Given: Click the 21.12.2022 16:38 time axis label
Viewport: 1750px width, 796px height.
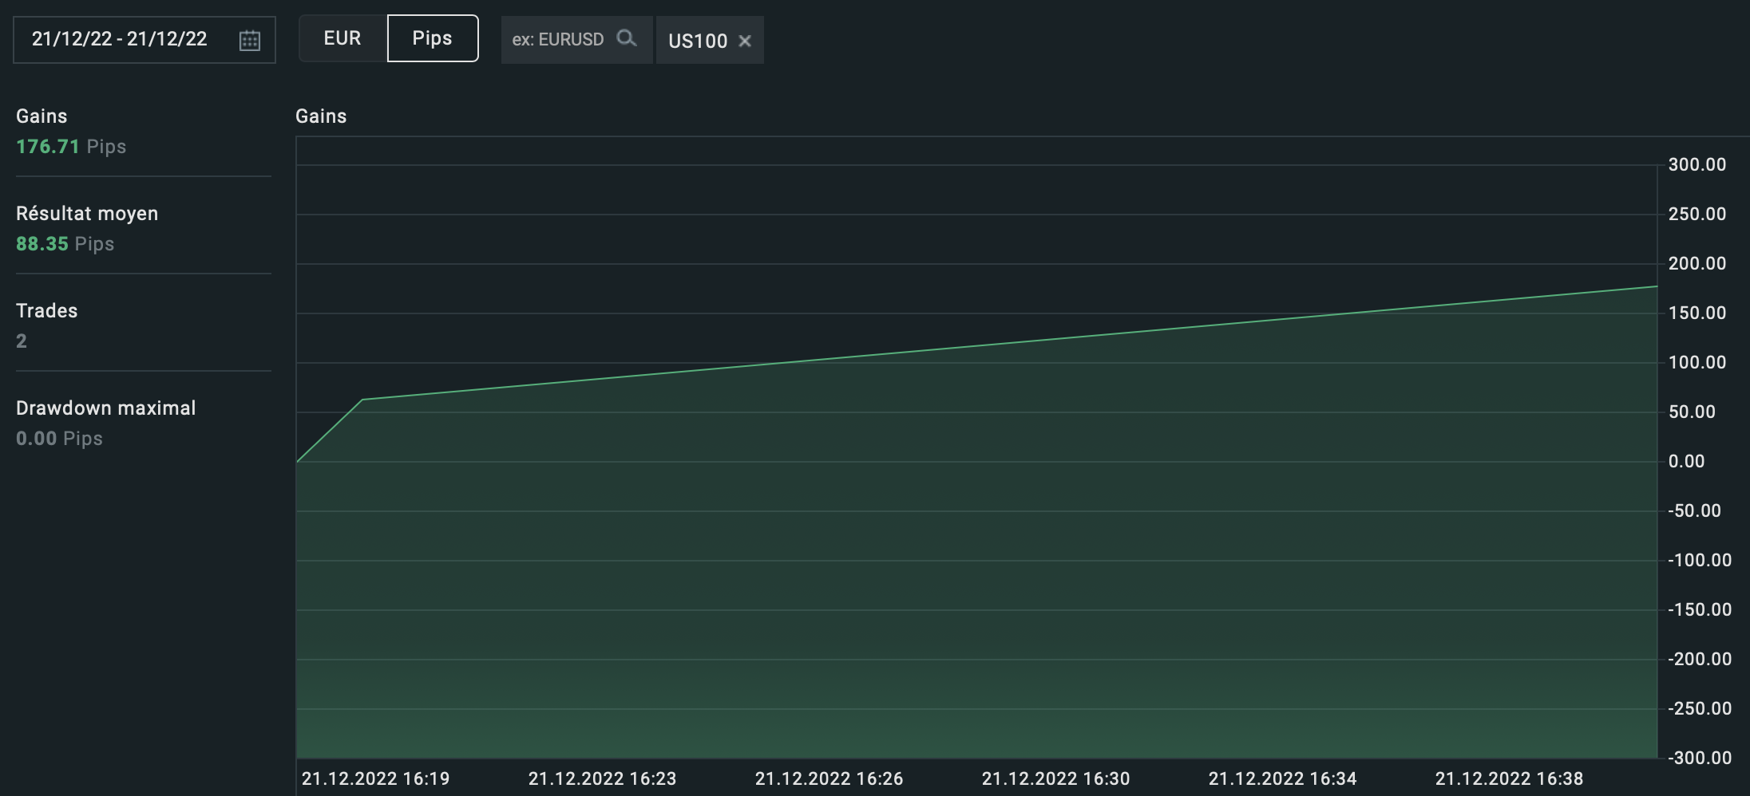Looking at the screenshot, I should pyautogui.click(x=1509, y=778).
